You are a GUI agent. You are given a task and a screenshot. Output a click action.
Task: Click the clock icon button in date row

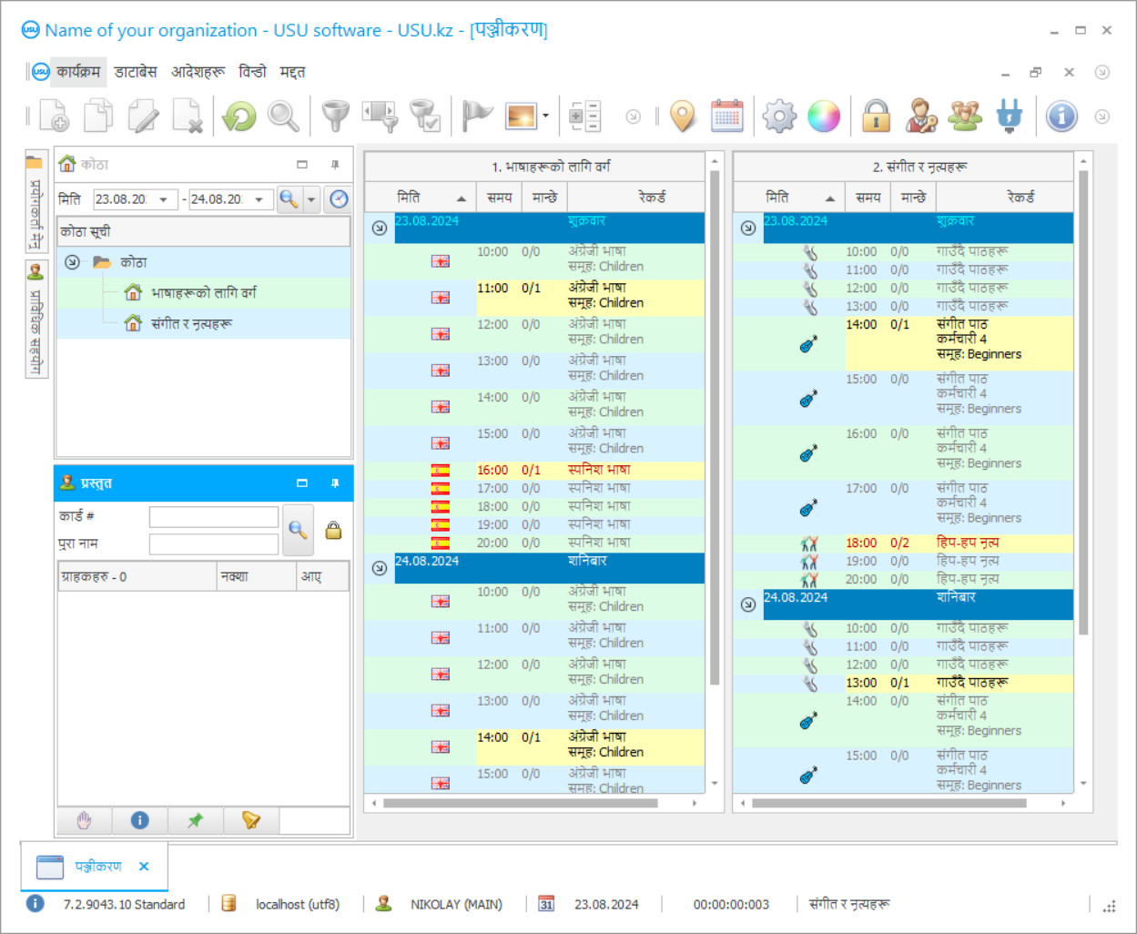[339, 199]
